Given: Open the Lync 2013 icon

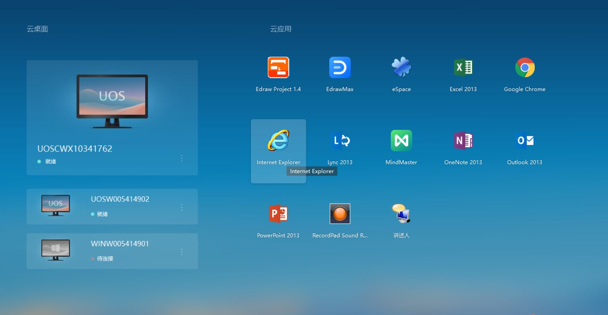Looking at the screenshot, I should (340, 141).
